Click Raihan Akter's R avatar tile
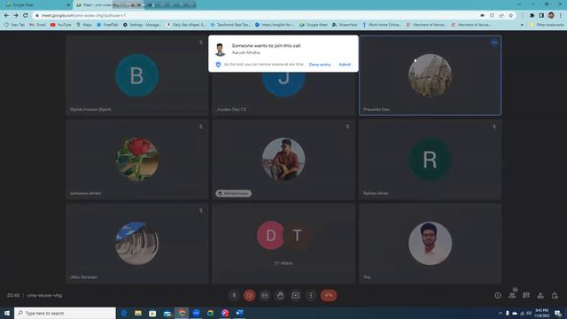 pos(430,159)
